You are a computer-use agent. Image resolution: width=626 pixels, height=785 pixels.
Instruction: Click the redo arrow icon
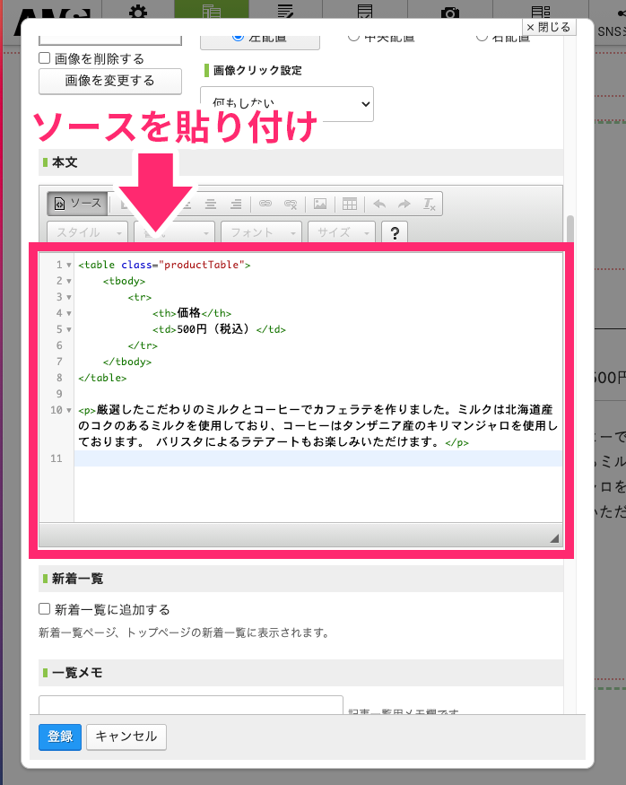point(404,204)
